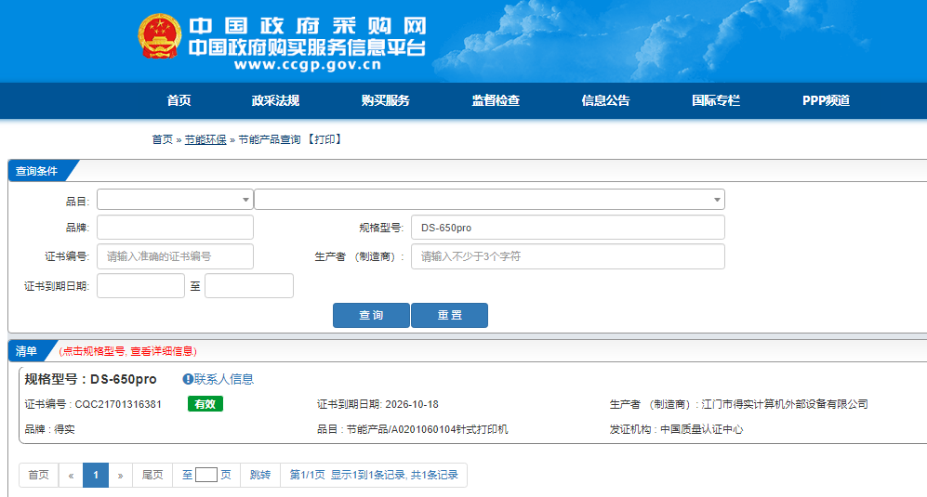Open the 联系人信息 contact link
927x497 pixels.
click(x=224, y=379)
